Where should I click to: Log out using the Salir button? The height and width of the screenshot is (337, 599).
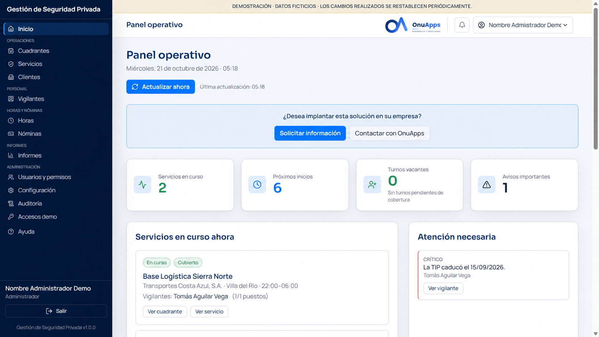pyautogui.click(x=56, y=311)
